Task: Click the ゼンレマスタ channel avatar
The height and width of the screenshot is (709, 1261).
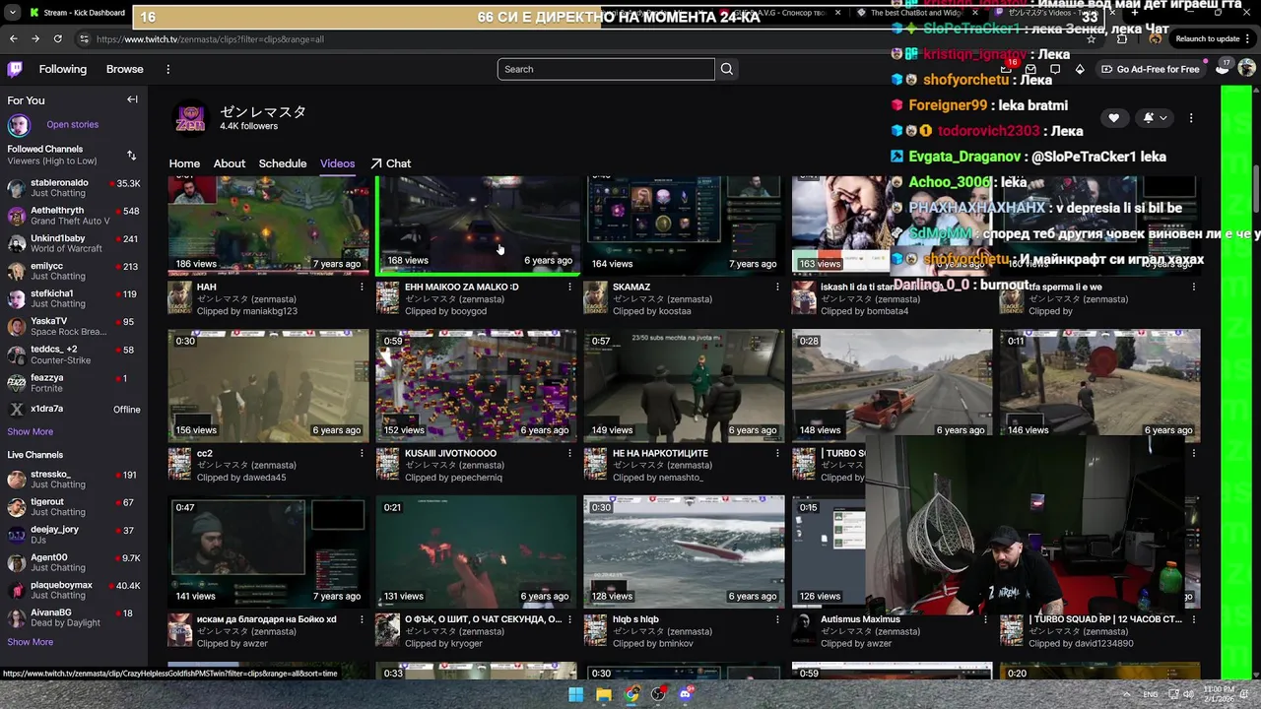Action: pyautogui.click(x=190, y=118)
